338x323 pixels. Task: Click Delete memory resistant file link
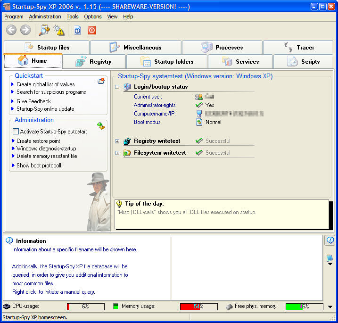[x=47, y=156]
